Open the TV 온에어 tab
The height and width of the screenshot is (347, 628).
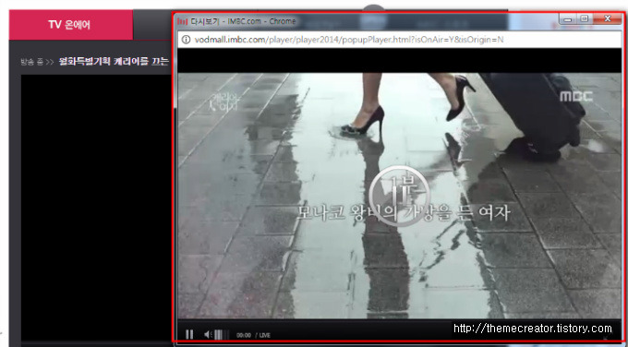click(x=70, y=25)
